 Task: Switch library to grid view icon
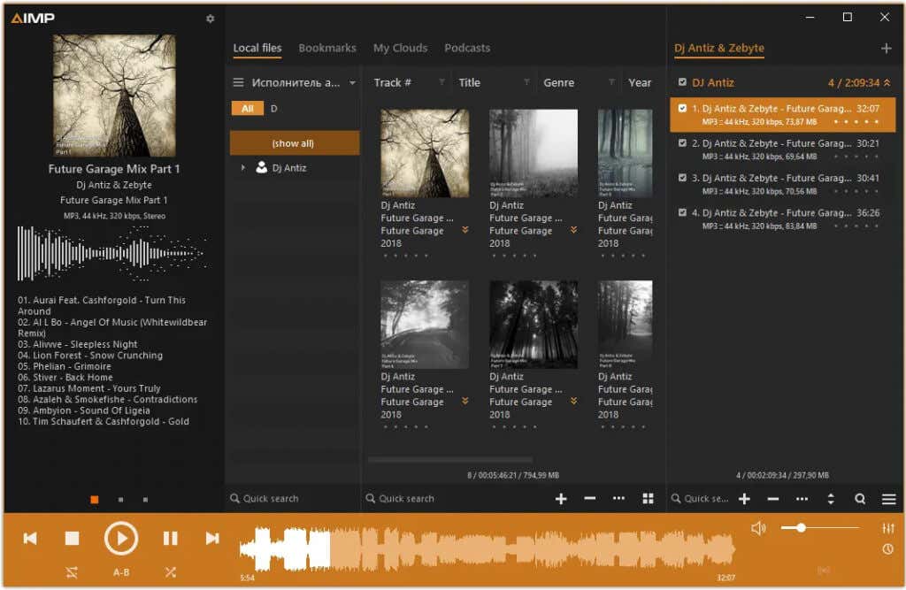(648, 499)
